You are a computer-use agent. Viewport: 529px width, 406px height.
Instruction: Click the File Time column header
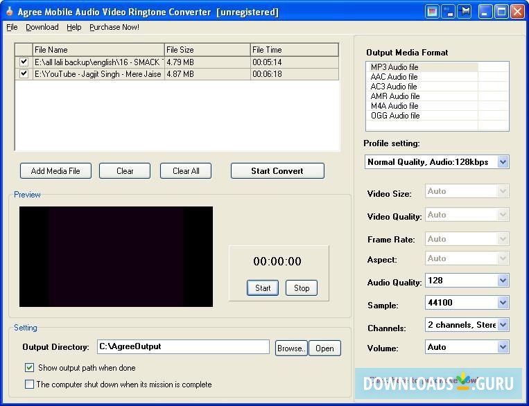295,50
